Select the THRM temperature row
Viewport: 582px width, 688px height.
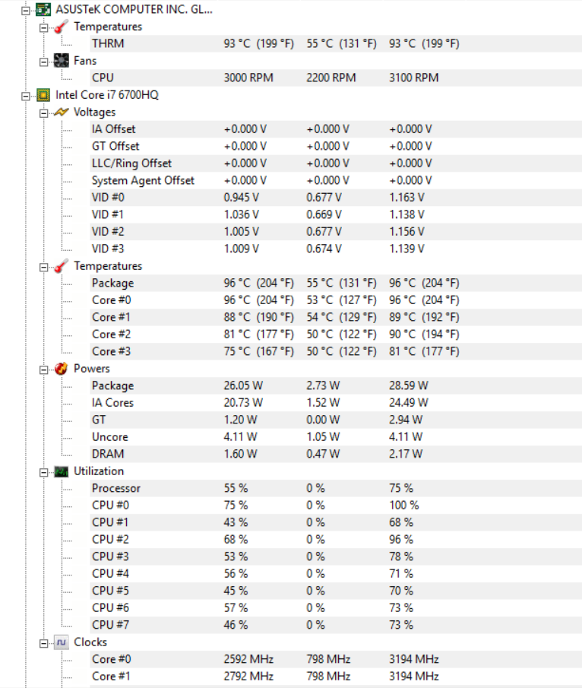click(108, 43)
